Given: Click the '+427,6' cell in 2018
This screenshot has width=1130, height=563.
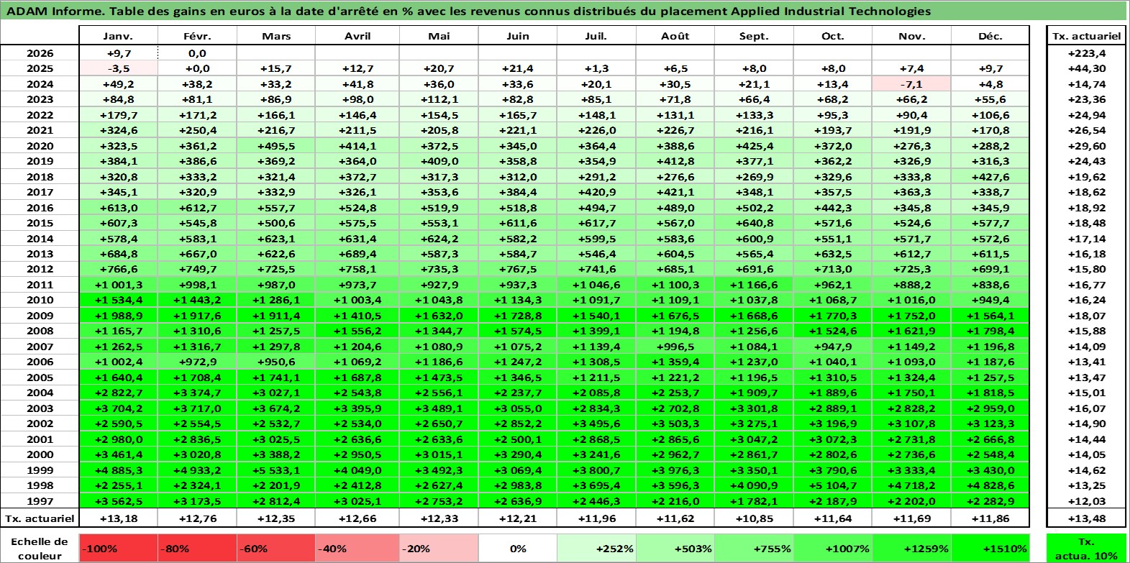Looking at the screenshot, I should click(x=990, y=177).
